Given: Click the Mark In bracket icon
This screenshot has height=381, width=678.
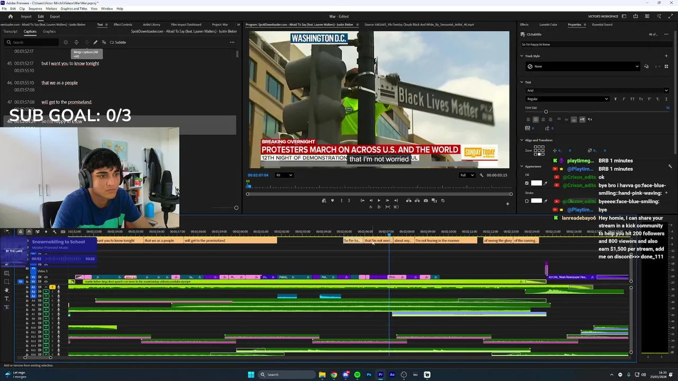Looking at the screenshot, I should (x=342, y=201).
